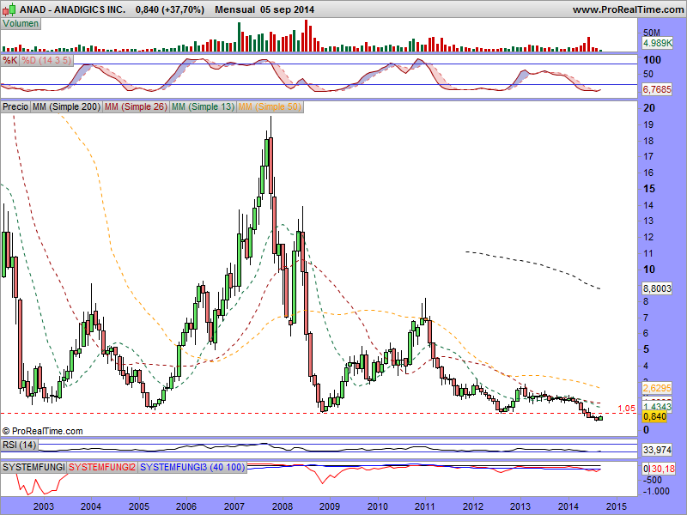Click the 2005 year label
Image resolution: width=687 pixels, height=515 pixels.
point(139,506)
